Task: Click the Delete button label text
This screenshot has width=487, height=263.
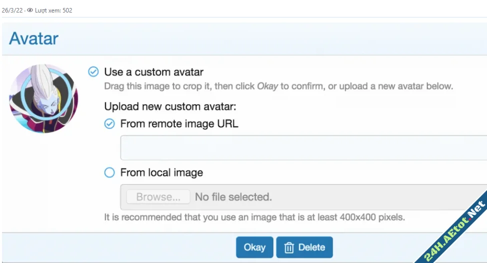Action: tap(311, 247)
